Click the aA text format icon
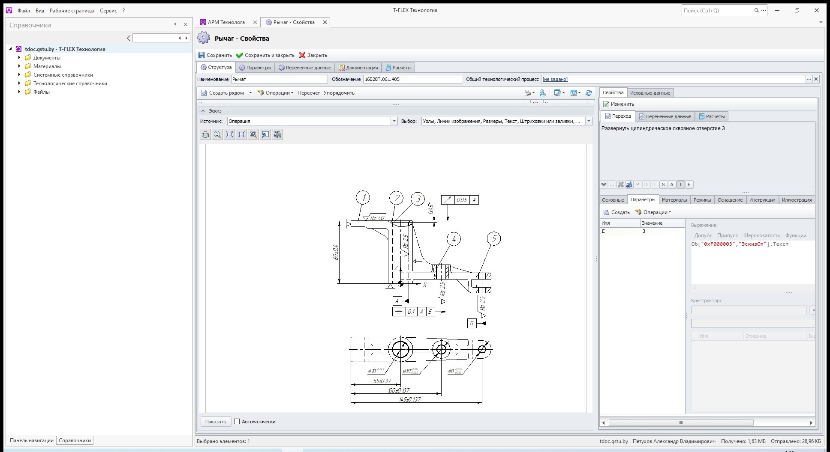830x452 pixels. (629, 184)
